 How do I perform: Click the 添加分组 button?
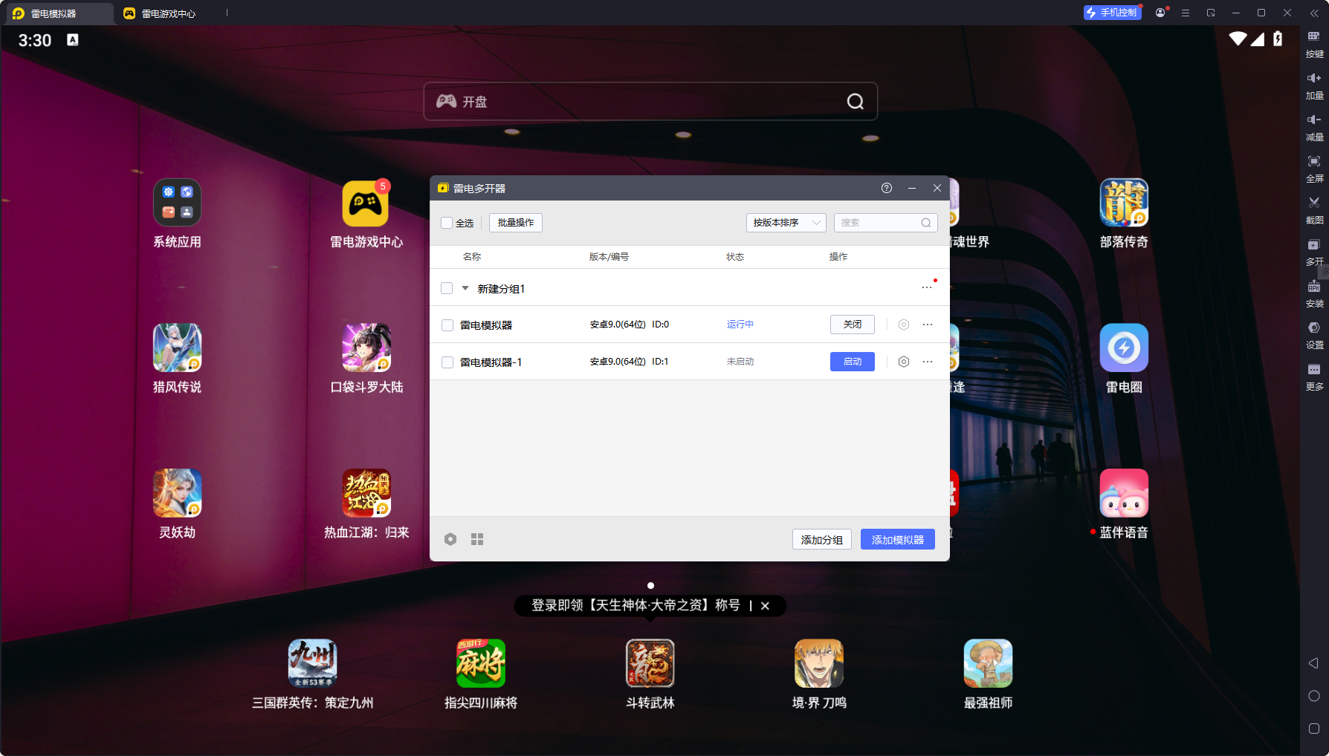822,540
